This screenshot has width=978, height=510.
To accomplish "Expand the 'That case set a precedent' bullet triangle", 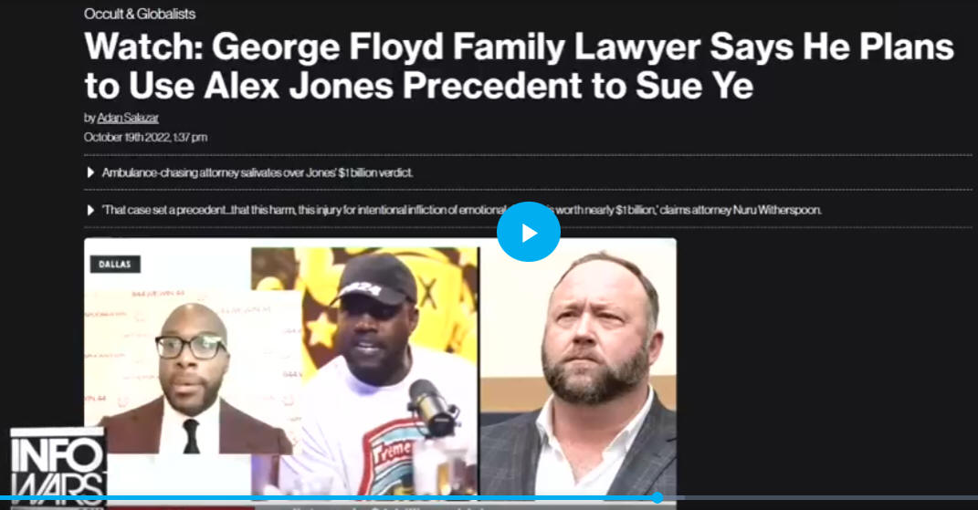I will 90,210.
